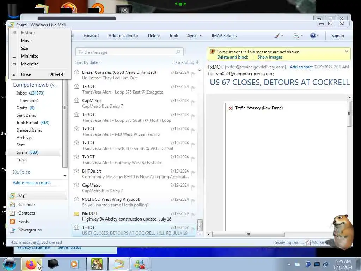Click Forward in the mail toolbar
This screenshot has height=271, width=361.
[x=91, y=36]
